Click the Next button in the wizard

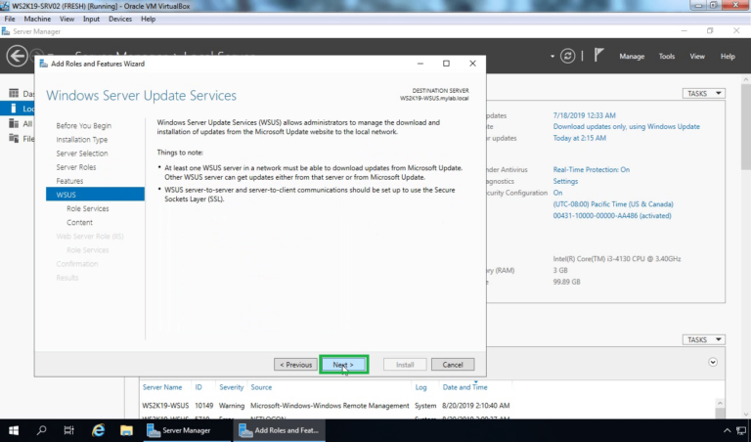coord(343,364)
